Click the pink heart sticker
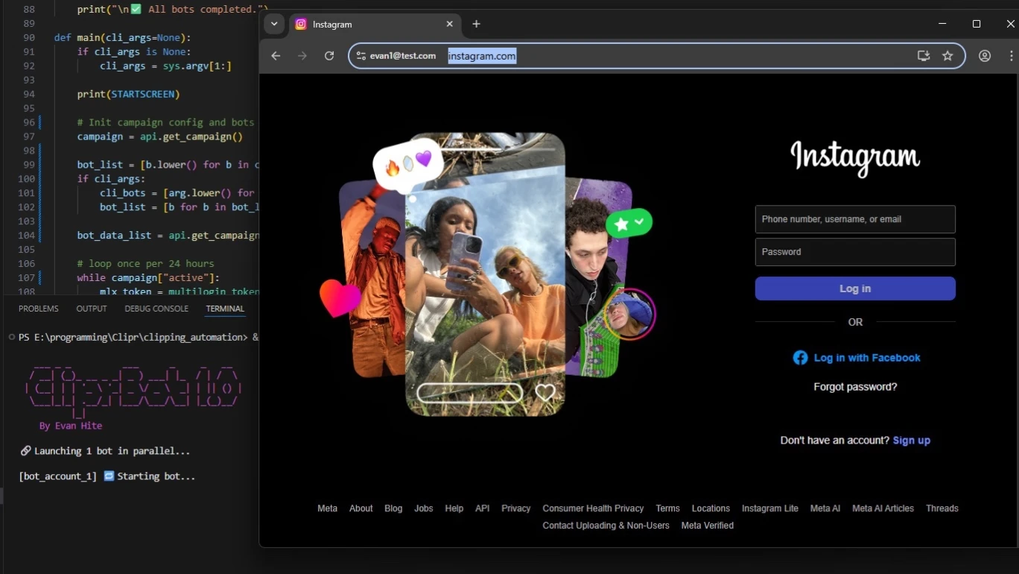 (340, 297)
